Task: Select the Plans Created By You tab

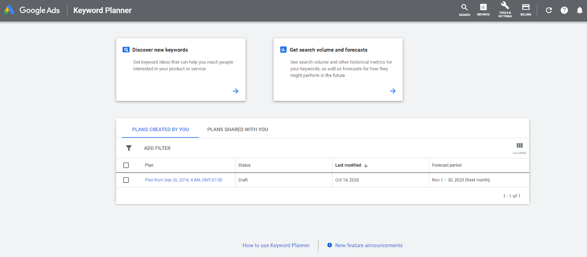Action: pyautogui.click(x=160, y=129)
